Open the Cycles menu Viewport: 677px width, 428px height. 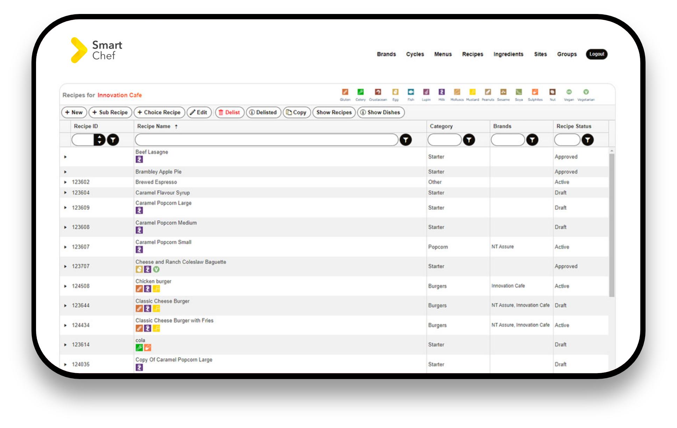click(415, 54)
